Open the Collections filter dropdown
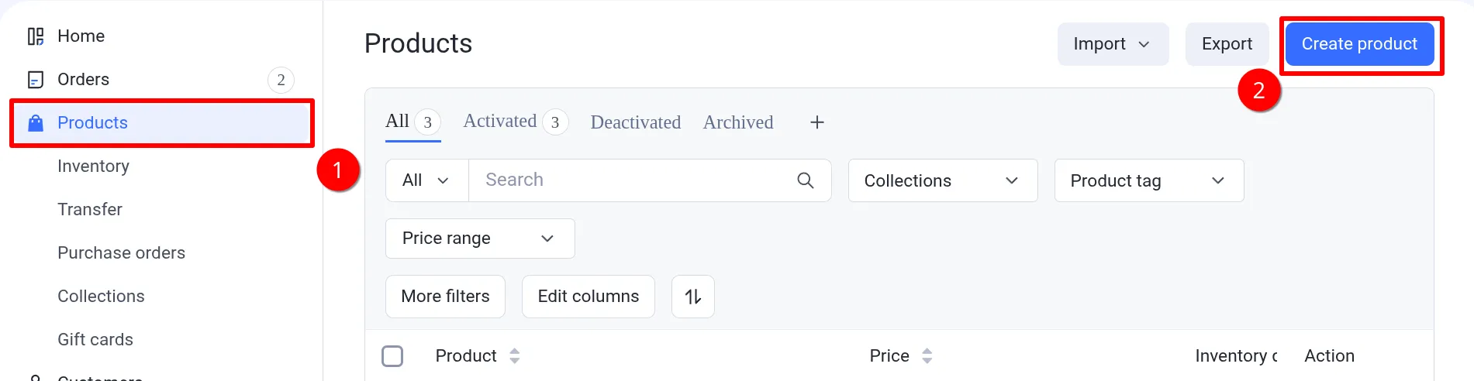 tap(942, 180)
